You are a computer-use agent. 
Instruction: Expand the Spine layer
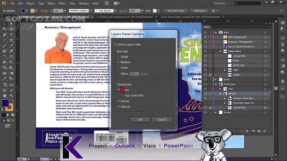(216, 79)
